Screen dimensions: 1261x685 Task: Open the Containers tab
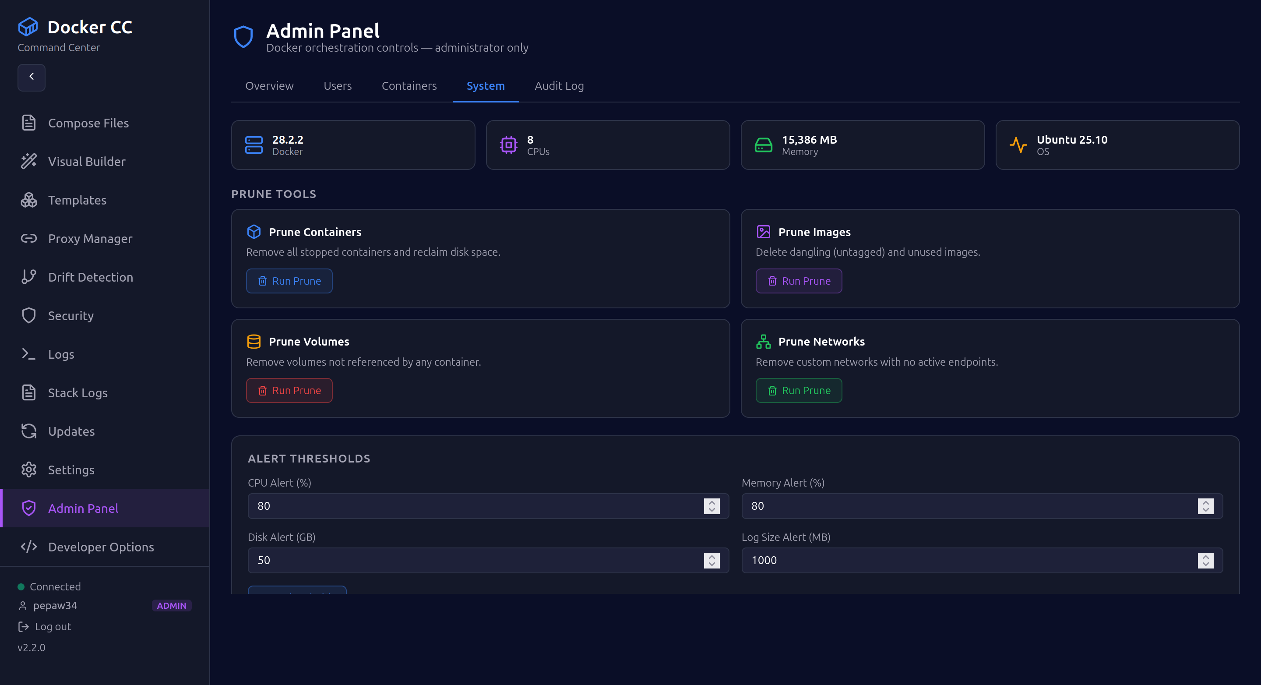(x=409, y=85)
